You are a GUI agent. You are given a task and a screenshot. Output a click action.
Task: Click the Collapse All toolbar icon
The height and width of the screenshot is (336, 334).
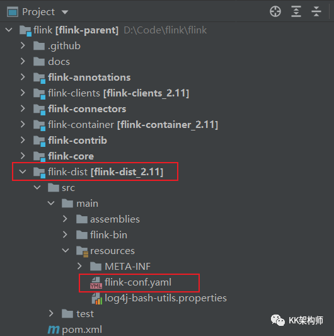(316, 11)
